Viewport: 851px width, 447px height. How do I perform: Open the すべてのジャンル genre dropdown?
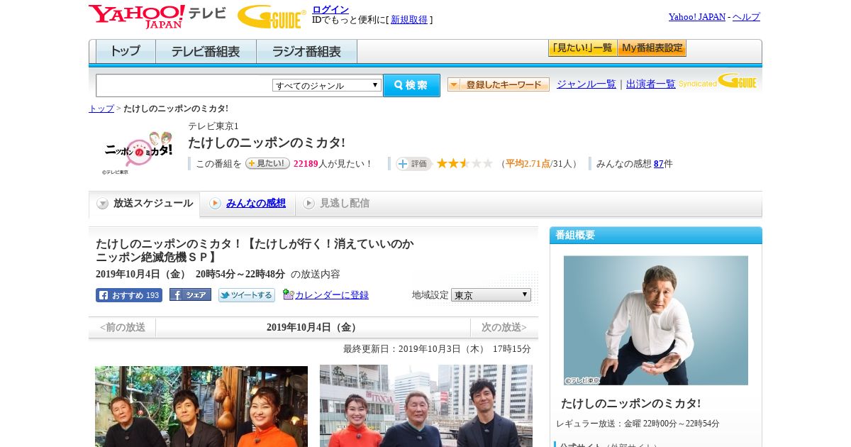coord(327,85)
